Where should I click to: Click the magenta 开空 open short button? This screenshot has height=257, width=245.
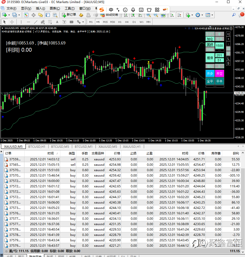coord(219,74)
